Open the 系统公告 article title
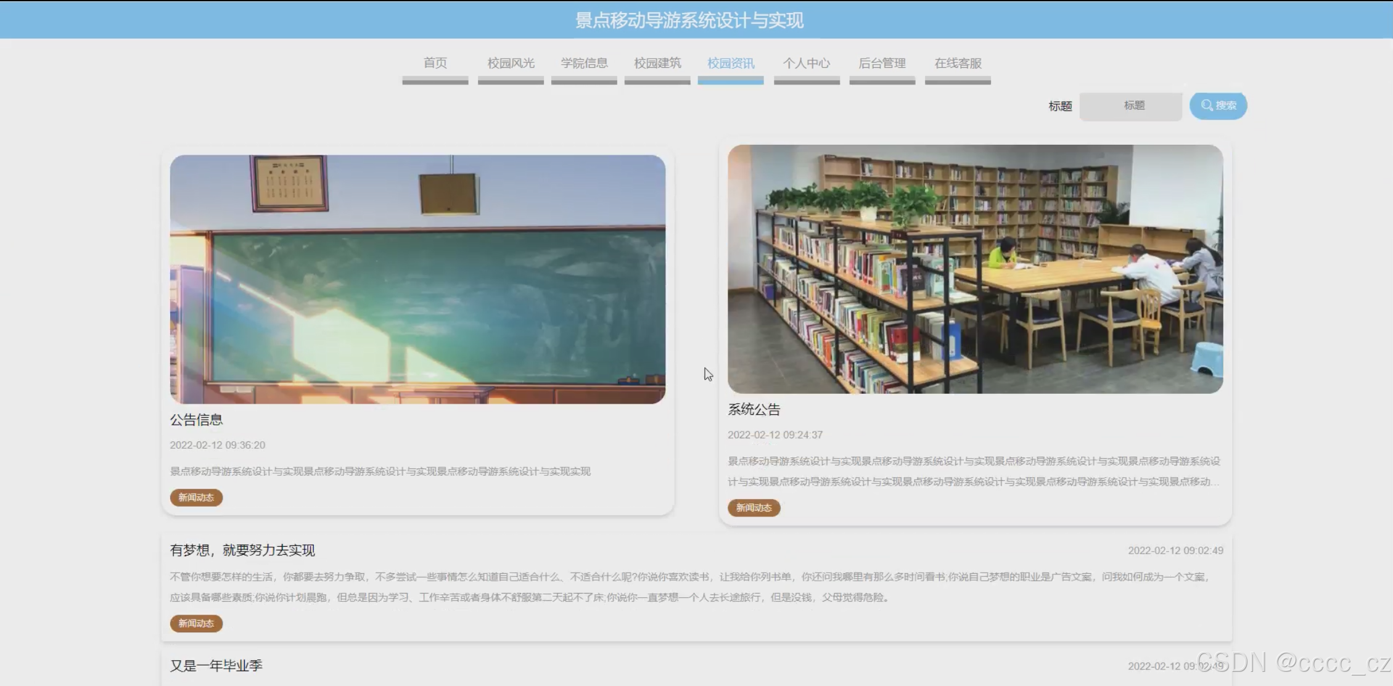Image resolution: width=1393 pixels, height=686 pixels. (x=754, y=410)
